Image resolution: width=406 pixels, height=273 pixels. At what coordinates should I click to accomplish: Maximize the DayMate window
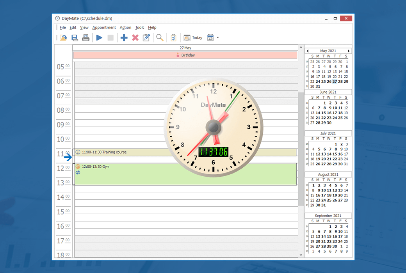(335, 18)
